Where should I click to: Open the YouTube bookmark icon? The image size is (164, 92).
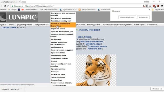23,10
